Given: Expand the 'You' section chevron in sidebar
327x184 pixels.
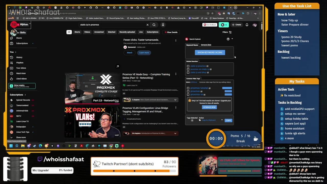Looking at the screenshot, I should coord(16,52).
